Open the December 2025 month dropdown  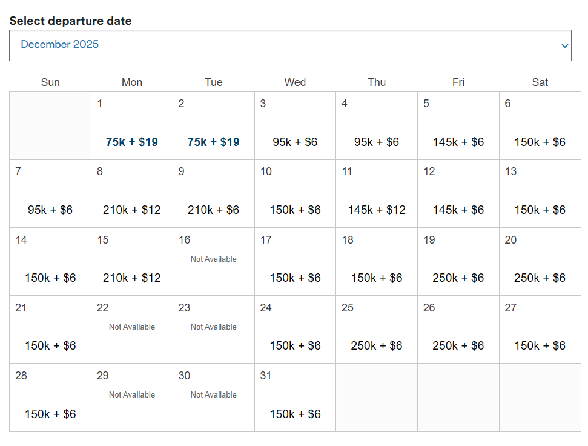(x=289, y=45)
